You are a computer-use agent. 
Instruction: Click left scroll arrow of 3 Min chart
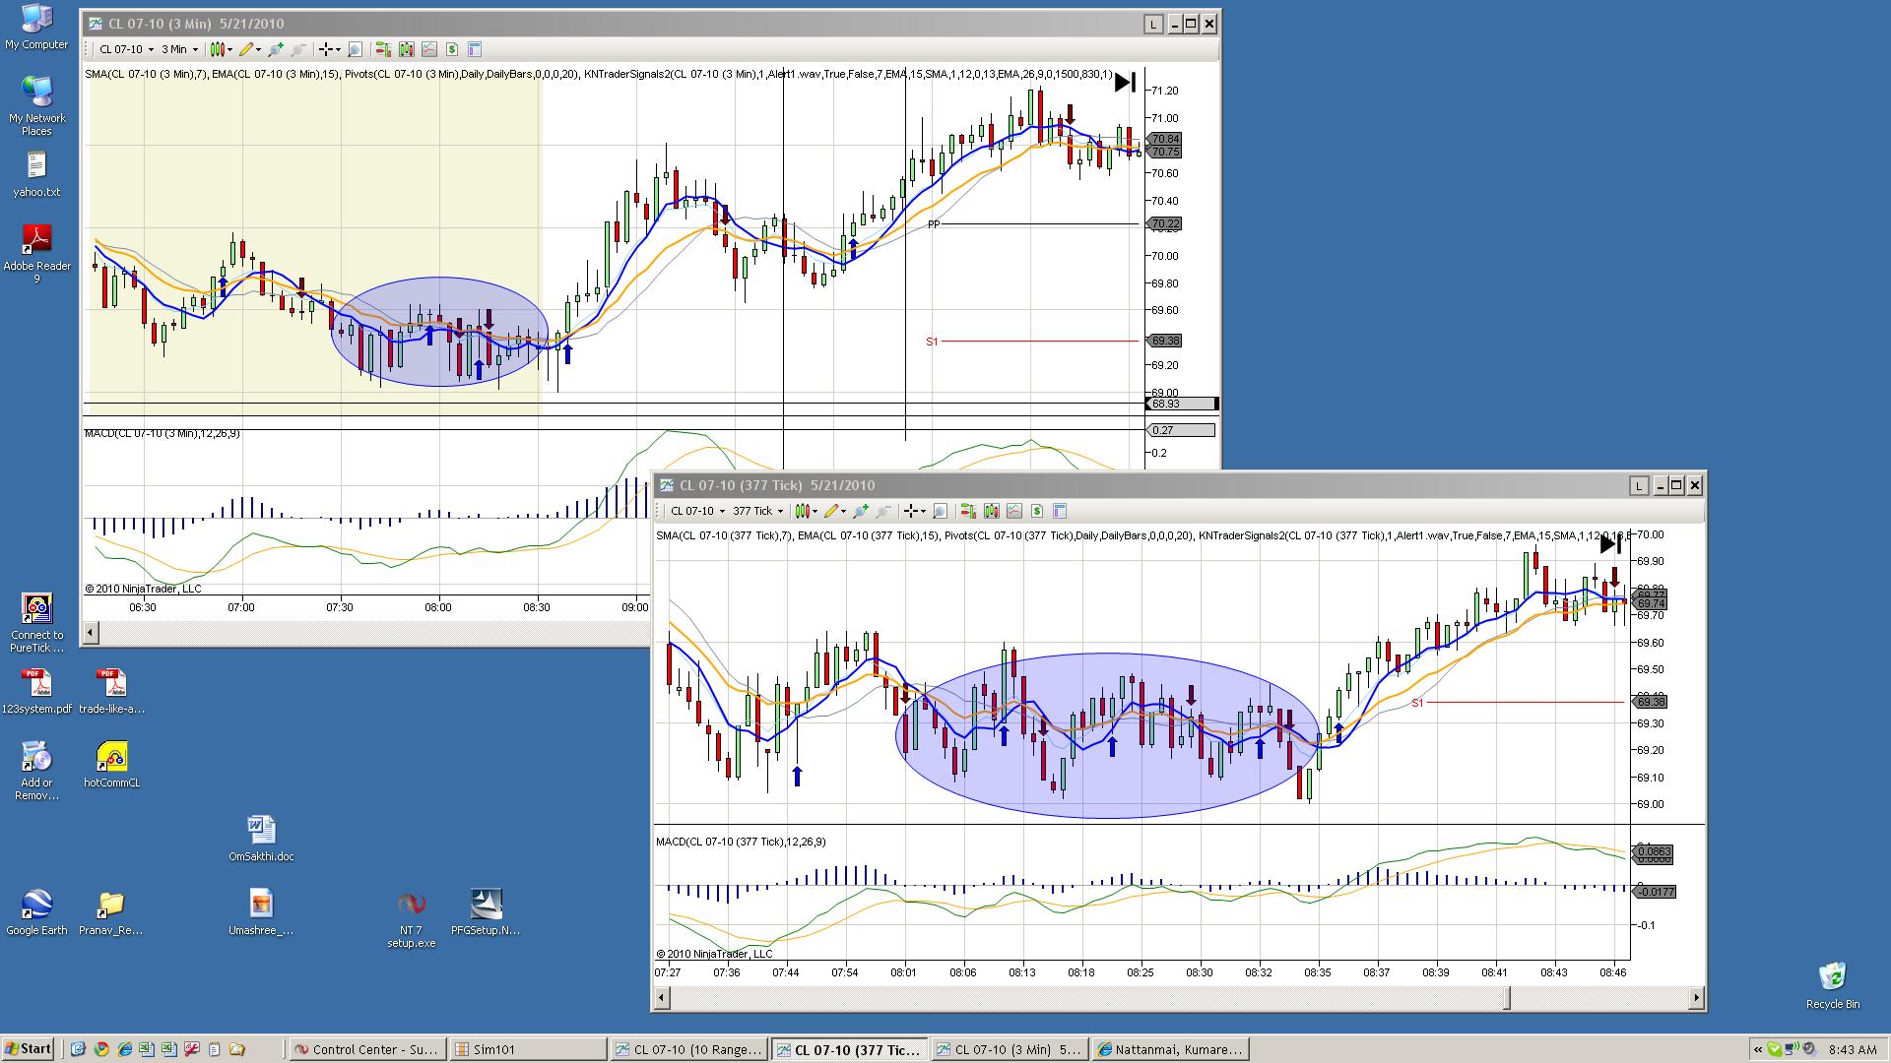point(92,632)
